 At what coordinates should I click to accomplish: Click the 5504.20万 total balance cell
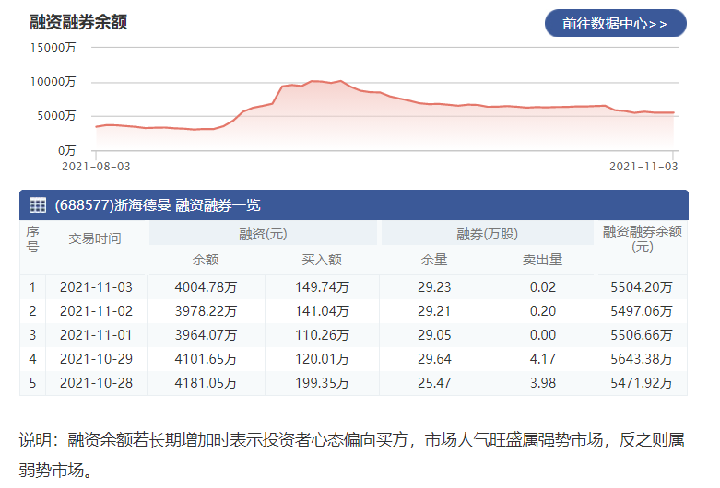(x=642, y=287)
